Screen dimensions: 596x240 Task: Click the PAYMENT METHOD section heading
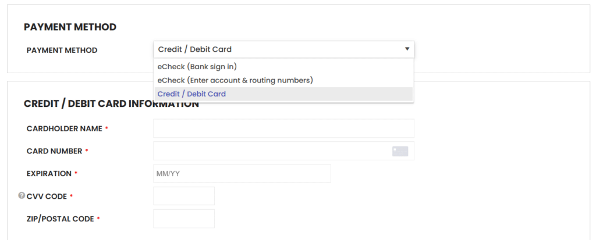pos(70,27)
